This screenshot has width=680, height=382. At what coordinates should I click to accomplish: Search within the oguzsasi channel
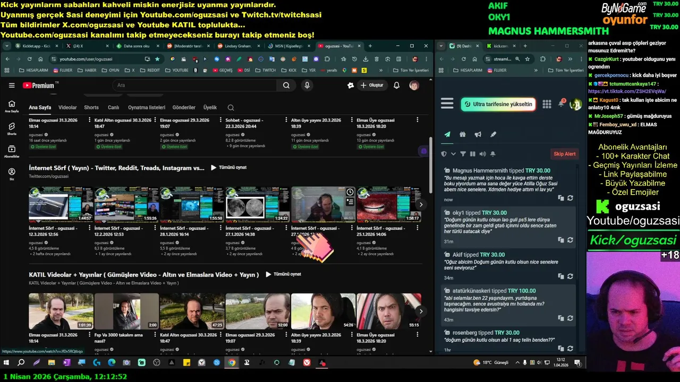[231, 108]
